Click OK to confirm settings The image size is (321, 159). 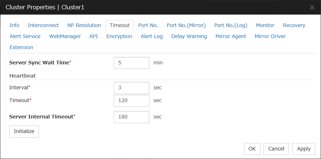pyautogui.click(x=252, y=149)
